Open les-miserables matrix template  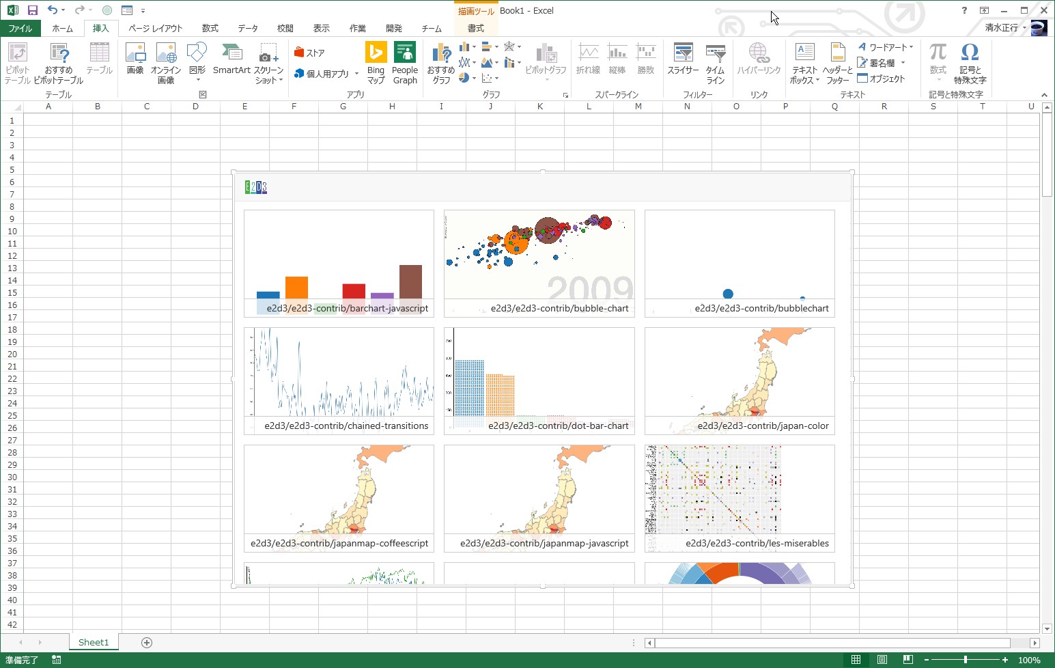tap(740, 499)
